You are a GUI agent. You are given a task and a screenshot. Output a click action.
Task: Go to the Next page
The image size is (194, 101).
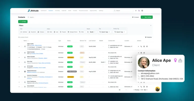145,90
